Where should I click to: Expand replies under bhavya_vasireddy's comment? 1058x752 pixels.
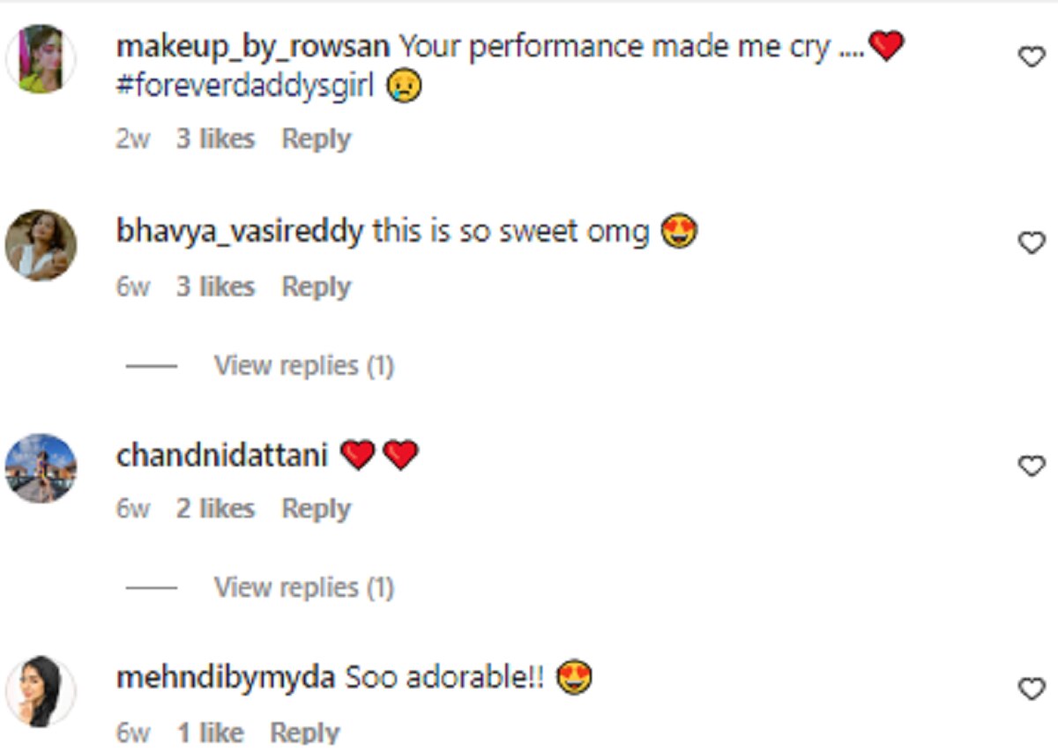pos(303,365)
